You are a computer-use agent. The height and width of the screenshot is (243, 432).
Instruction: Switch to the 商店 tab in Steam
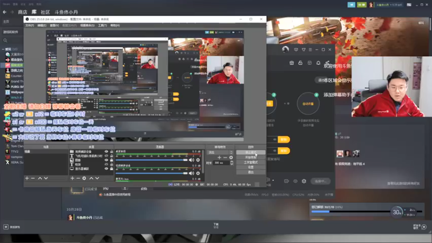23,12
